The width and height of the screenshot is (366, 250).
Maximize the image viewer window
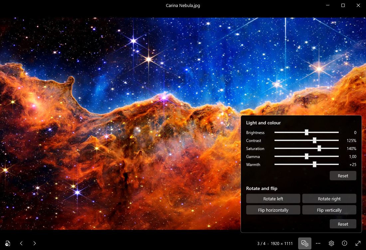coord(343,5)
